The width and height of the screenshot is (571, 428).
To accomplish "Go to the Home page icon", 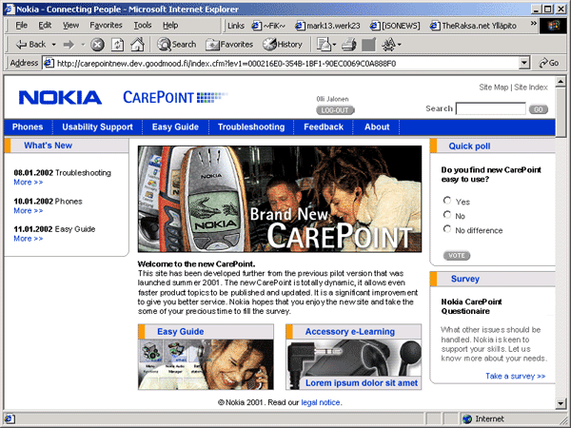I will [x=137, y=44].
